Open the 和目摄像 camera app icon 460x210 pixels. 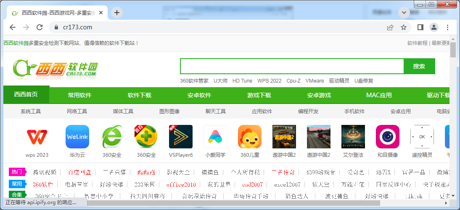[388, 137]
